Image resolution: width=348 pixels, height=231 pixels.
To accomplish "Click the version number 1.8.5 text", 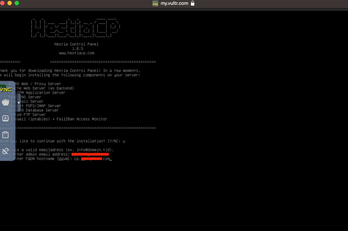I will coord(77,49).
